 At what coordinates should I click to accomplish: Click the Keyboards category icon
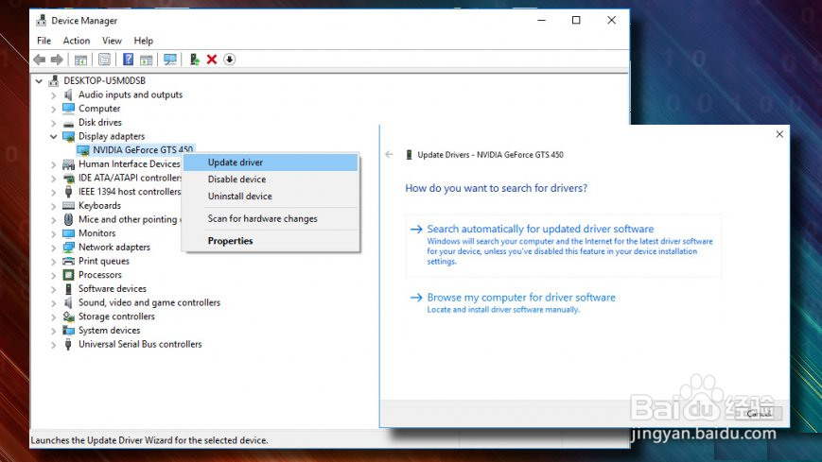click(68, 206)
